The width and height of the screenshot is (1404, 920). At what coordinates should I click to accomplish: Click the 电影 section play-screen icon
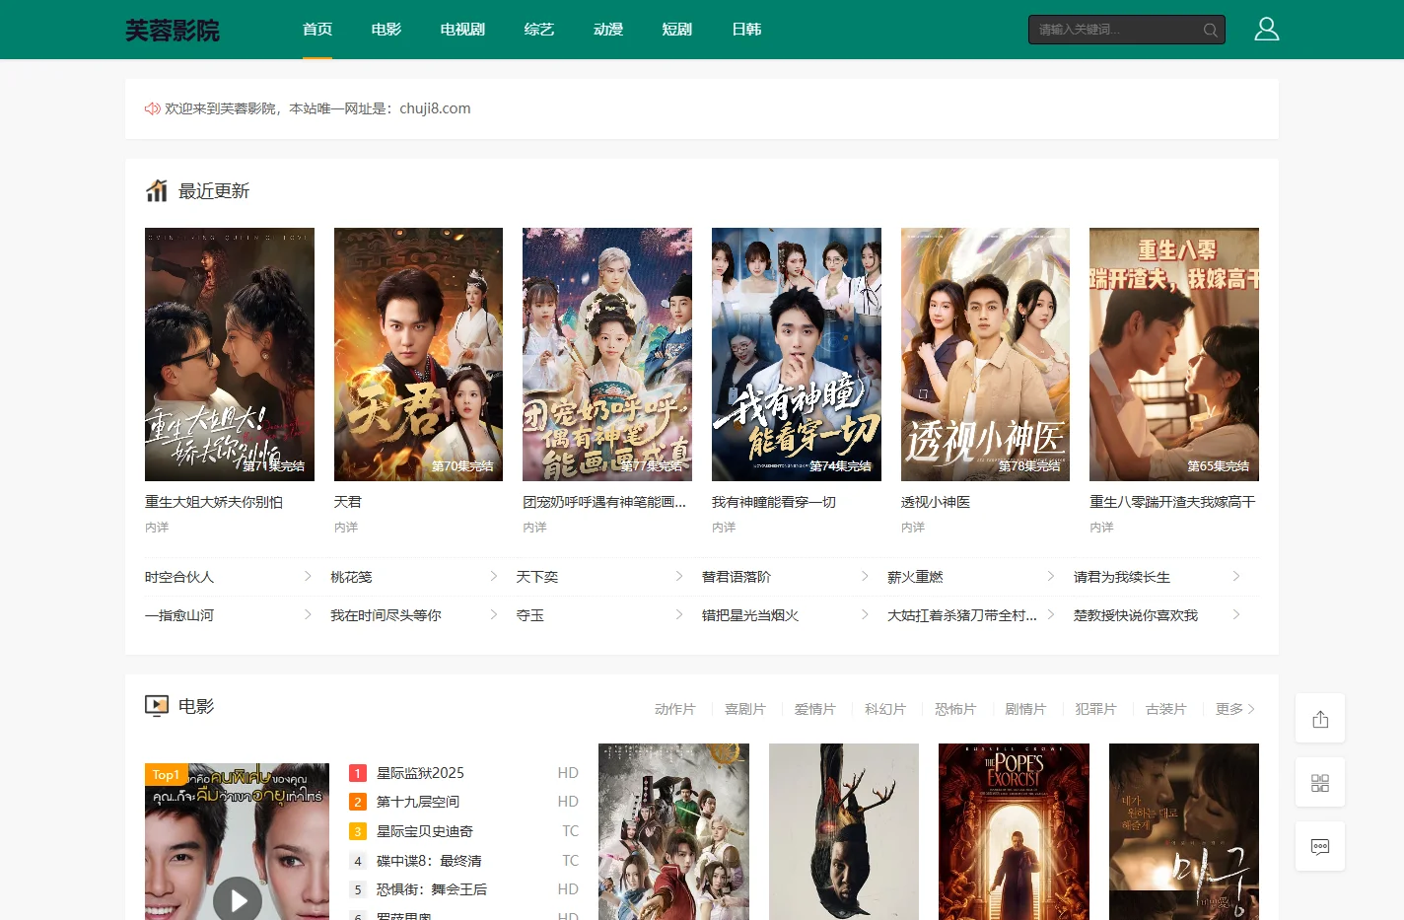pyautogui.click(x=157, y=706)
